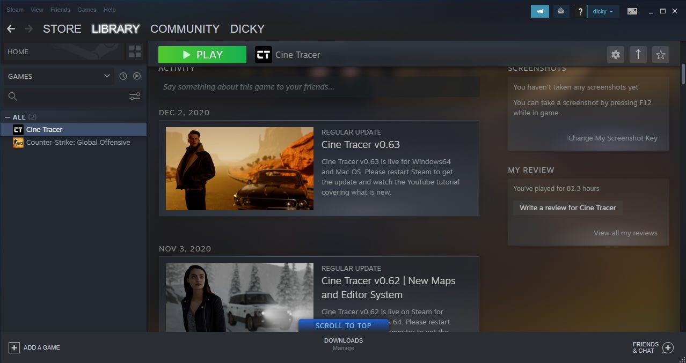Click the NOV 3, 2020 date label

[185, 249]
